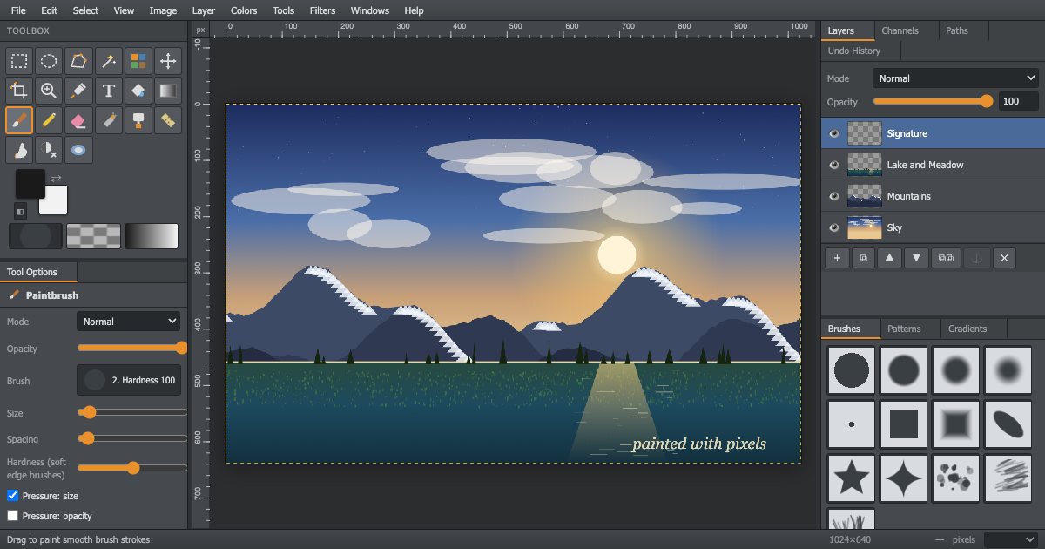Duplicate the selected layer

(x=865, y=258)
